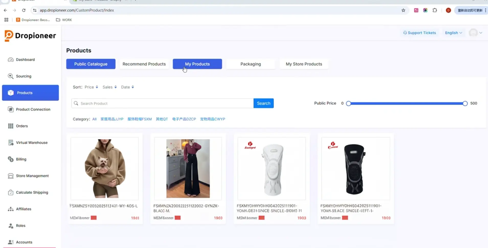Viewport: 488px width, 248px height.
Task: Click inside the Search Product field
Action: [164, 103]
